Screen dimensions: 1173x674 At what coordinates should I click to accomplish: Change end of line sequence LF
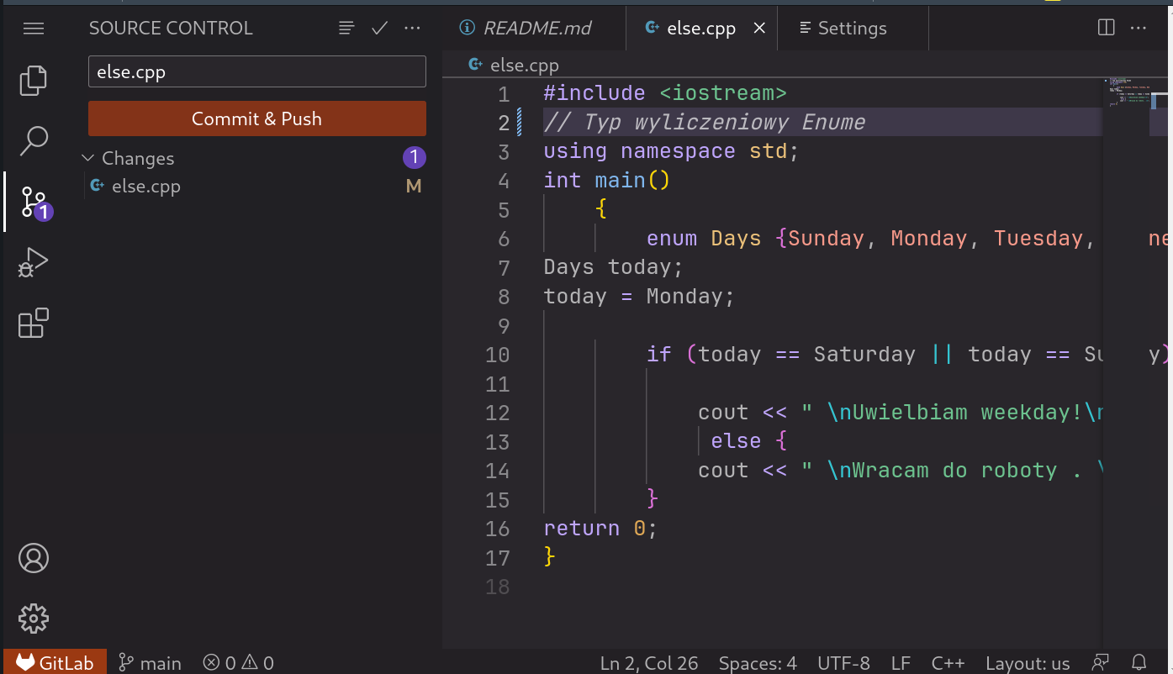(x=901, y=663)
